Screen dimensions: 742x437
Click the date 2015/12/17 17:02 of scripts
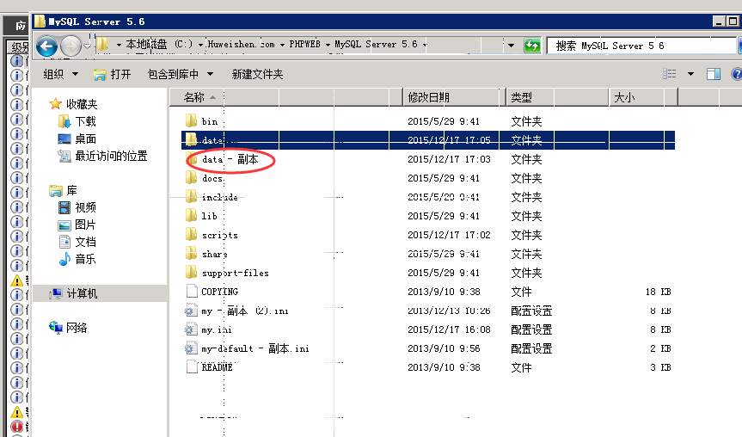click(x=449, y=235)
